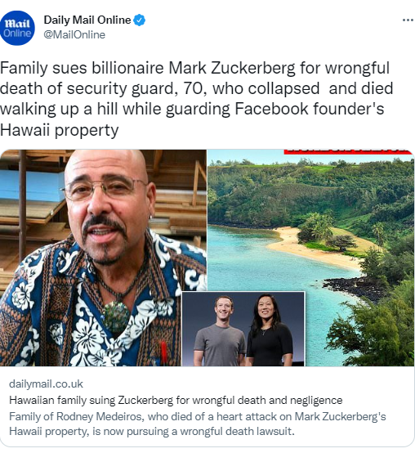Click the red banner at top of beach photo
The image size is (415, 453).
pyautogui.click(x=348, y=151)
